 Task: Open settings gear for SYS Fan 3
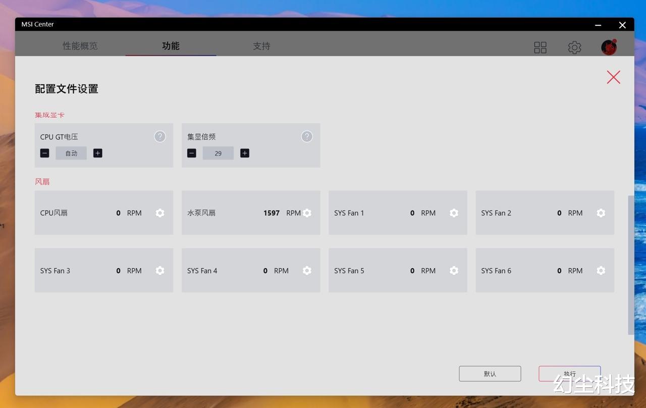(160, 271)
